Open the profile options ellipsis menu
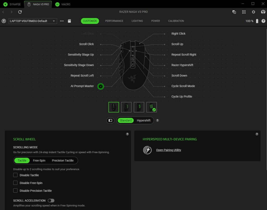The height and width of the screenshot is (210, 267). (x=62, y=21)
